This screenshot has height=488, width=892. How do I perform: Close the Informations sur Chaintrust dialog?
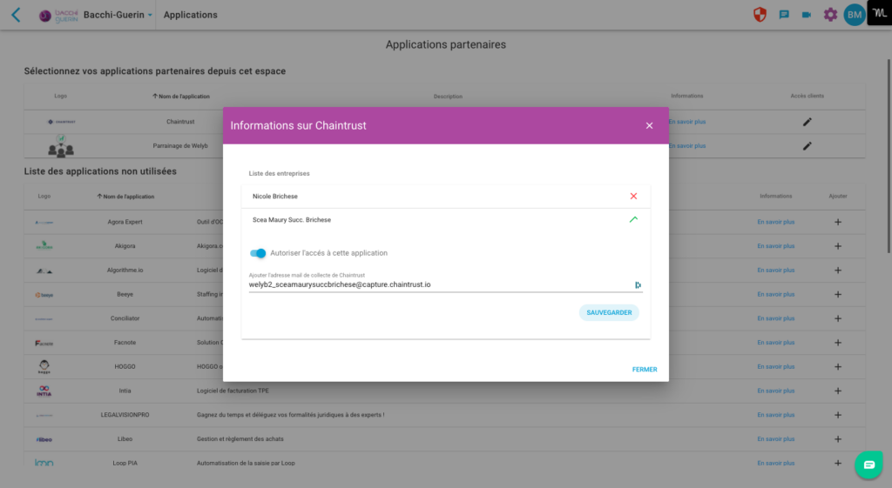click(649, 125)
